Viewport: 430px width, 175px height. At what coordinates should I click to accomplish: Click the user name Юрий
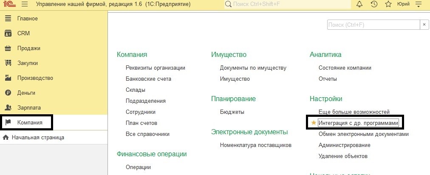click(403, 4)
